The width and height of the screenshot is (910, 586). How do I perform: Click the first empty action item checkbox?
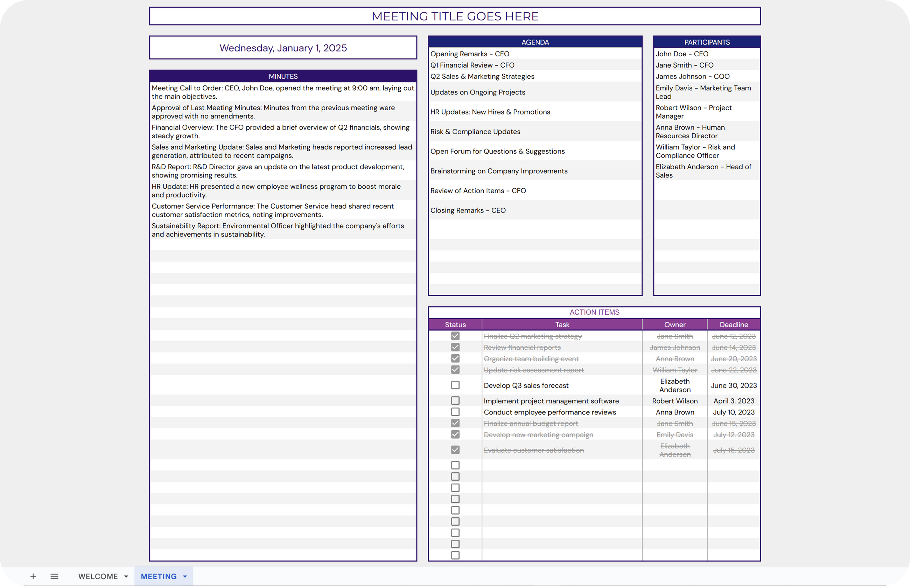click(455, 465)
